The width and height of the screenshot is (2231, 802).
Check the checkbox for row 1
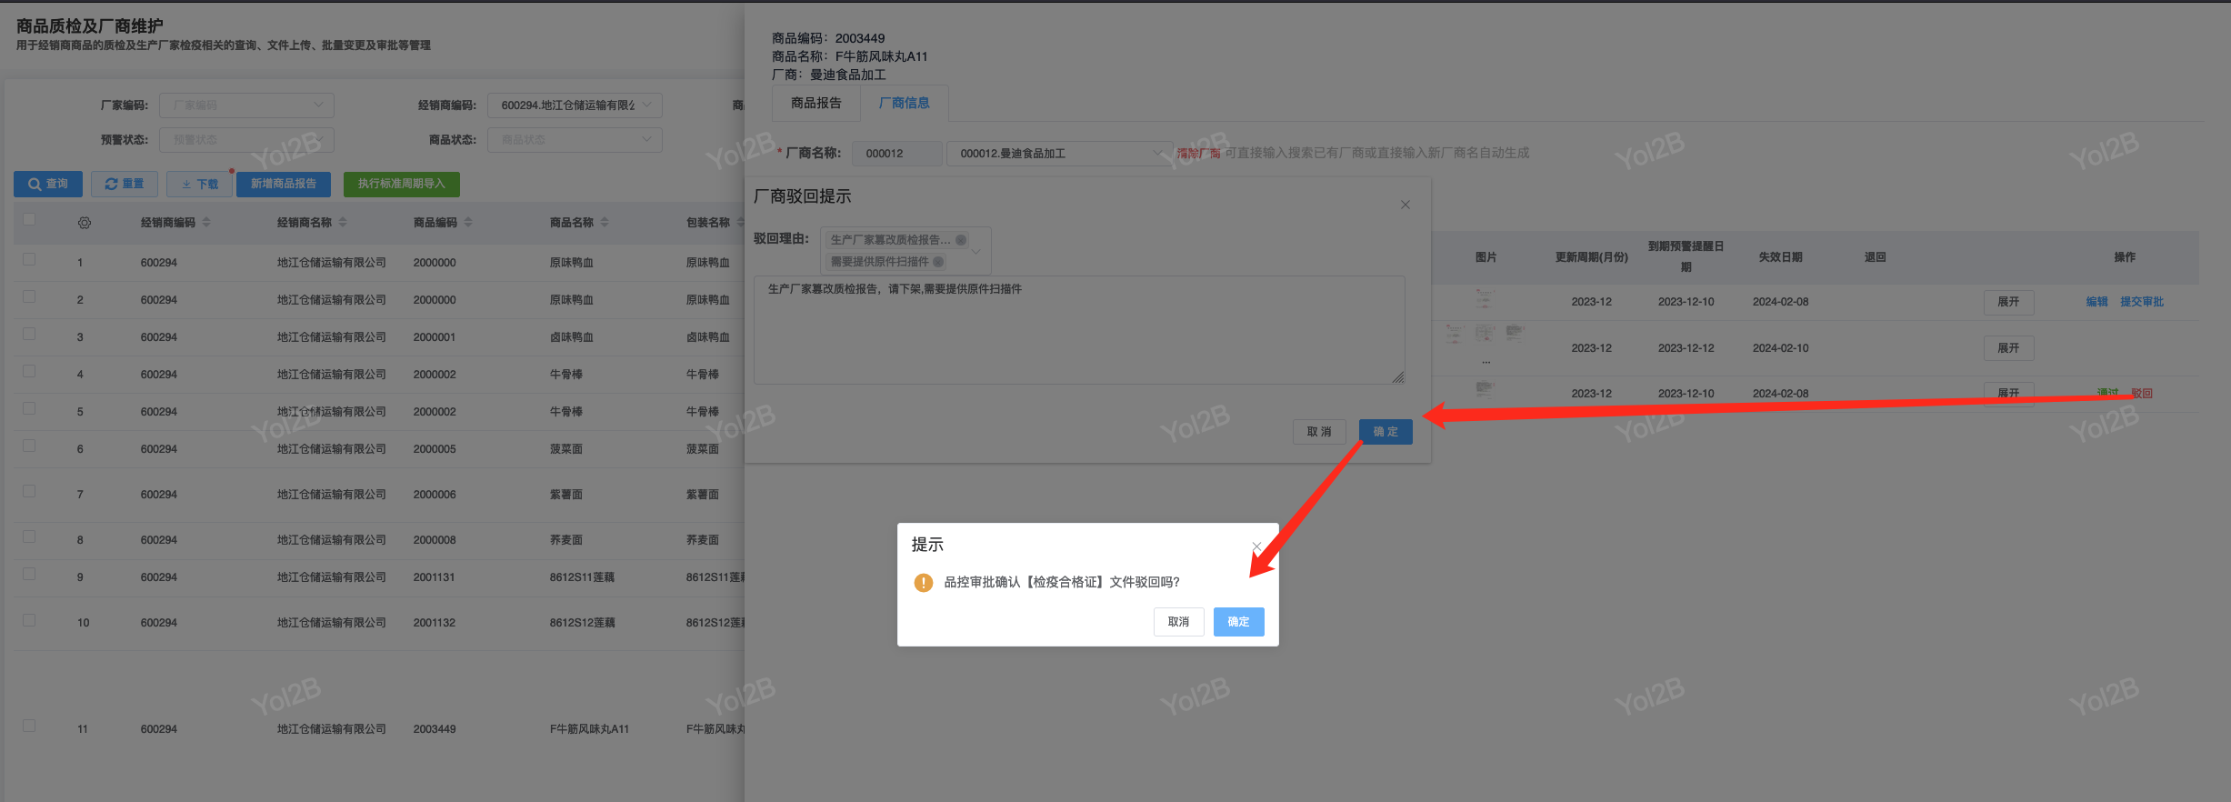(x=29, y=259)
